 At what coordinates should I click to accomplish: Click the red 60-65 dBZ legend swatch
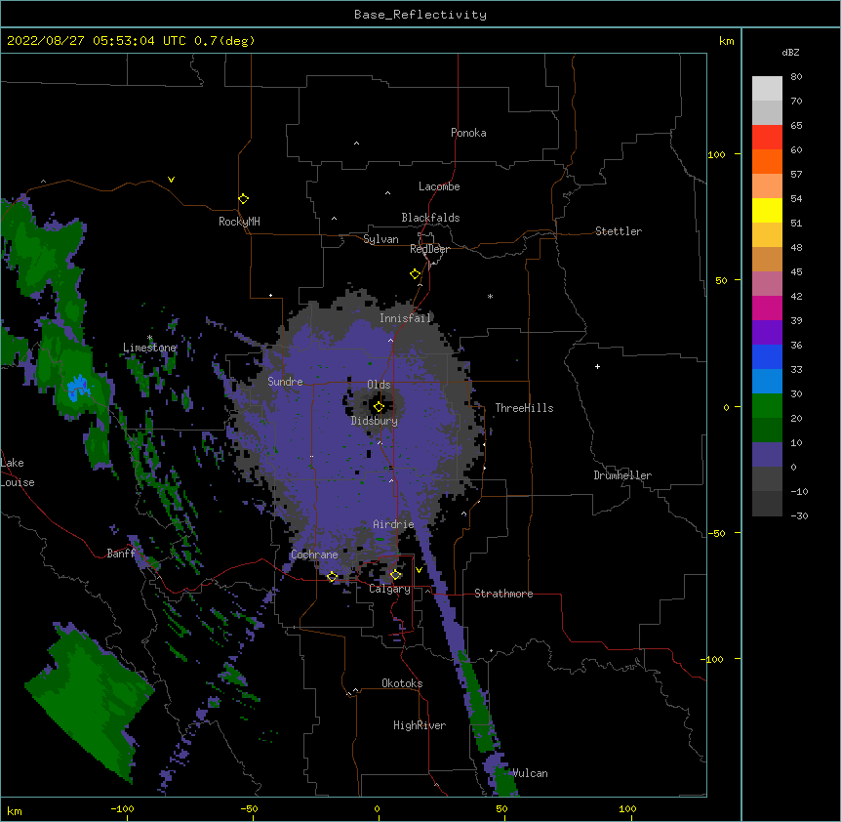pos(767,137)
